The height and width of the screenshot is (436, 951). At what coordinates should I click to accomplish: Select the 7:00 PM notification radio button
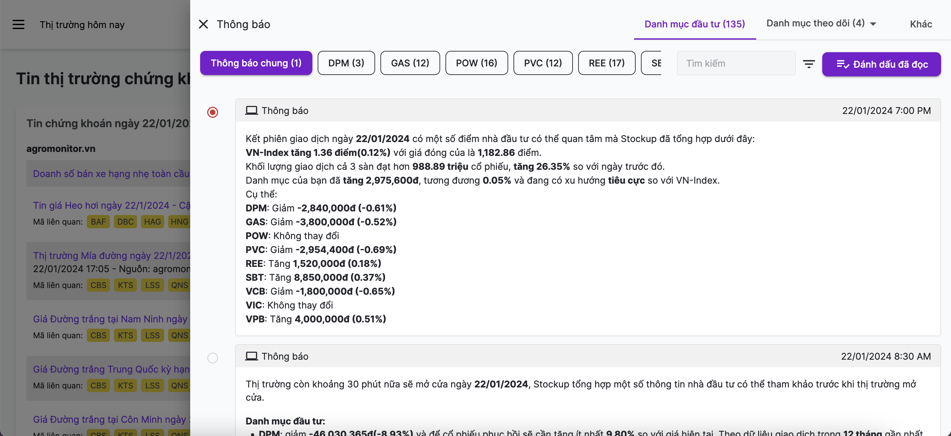[x=213, y=112]
